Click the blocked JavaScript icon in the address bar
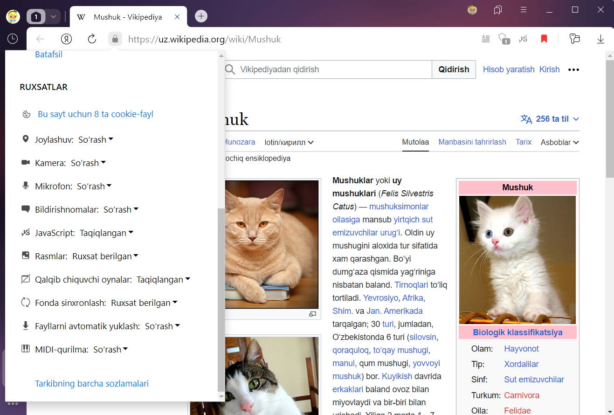The image size is (614, 415). tap(523, 39)
